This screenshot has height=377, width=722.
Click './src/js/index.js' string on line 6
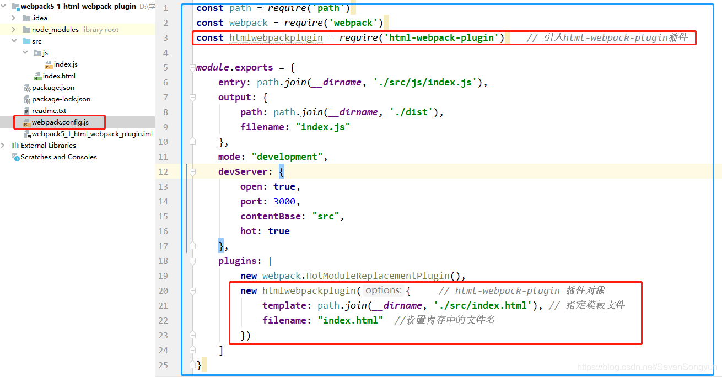click(x=425, y=83)
